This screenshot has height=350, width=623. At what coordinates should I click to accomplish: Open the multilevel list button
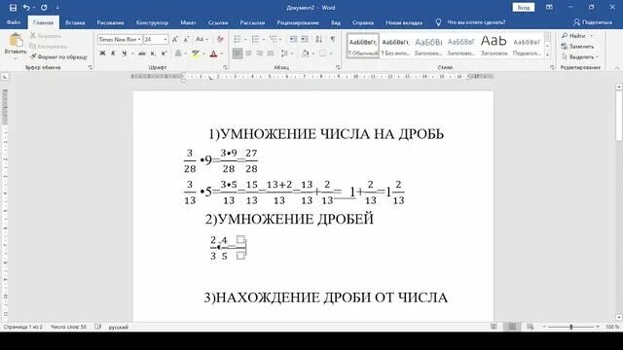273,39
